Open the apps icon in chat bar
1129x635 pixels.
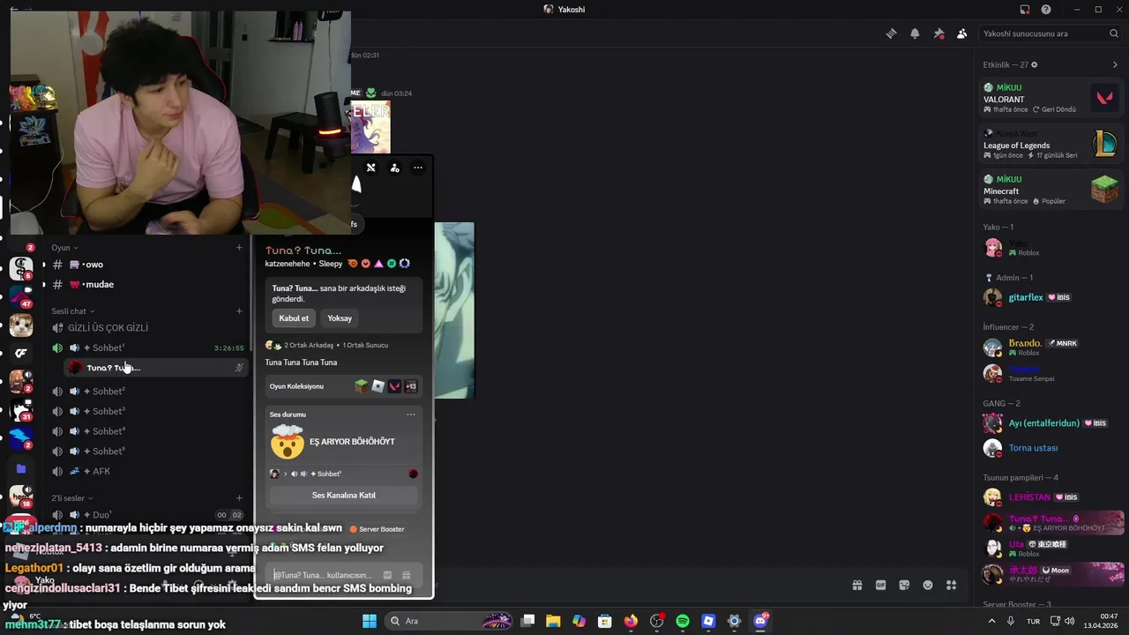pyautogui.click(x=952, y=585)
